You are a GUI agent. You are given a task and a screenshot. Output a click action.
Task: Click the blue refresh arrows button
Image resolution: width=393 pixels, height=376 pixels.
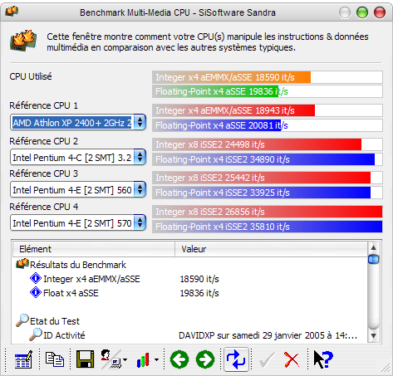[x=236, y=359]
